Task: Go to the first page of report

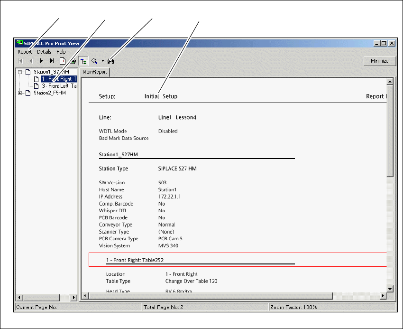Action: point(20,61)
